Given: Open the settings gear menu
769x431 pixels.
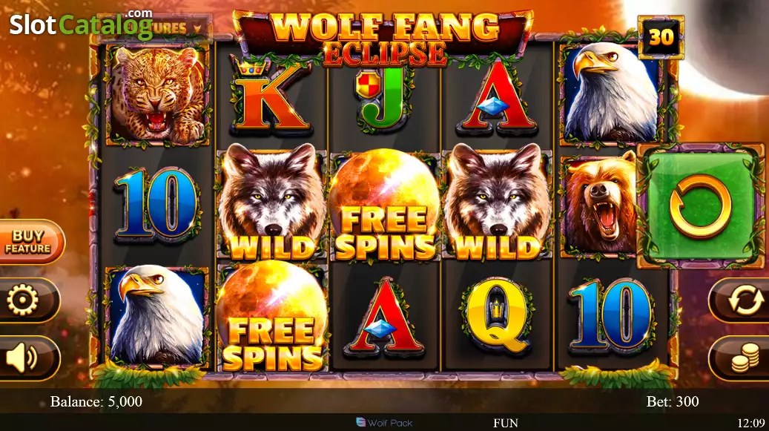Looking at the screenshot, I should (27, 300).
